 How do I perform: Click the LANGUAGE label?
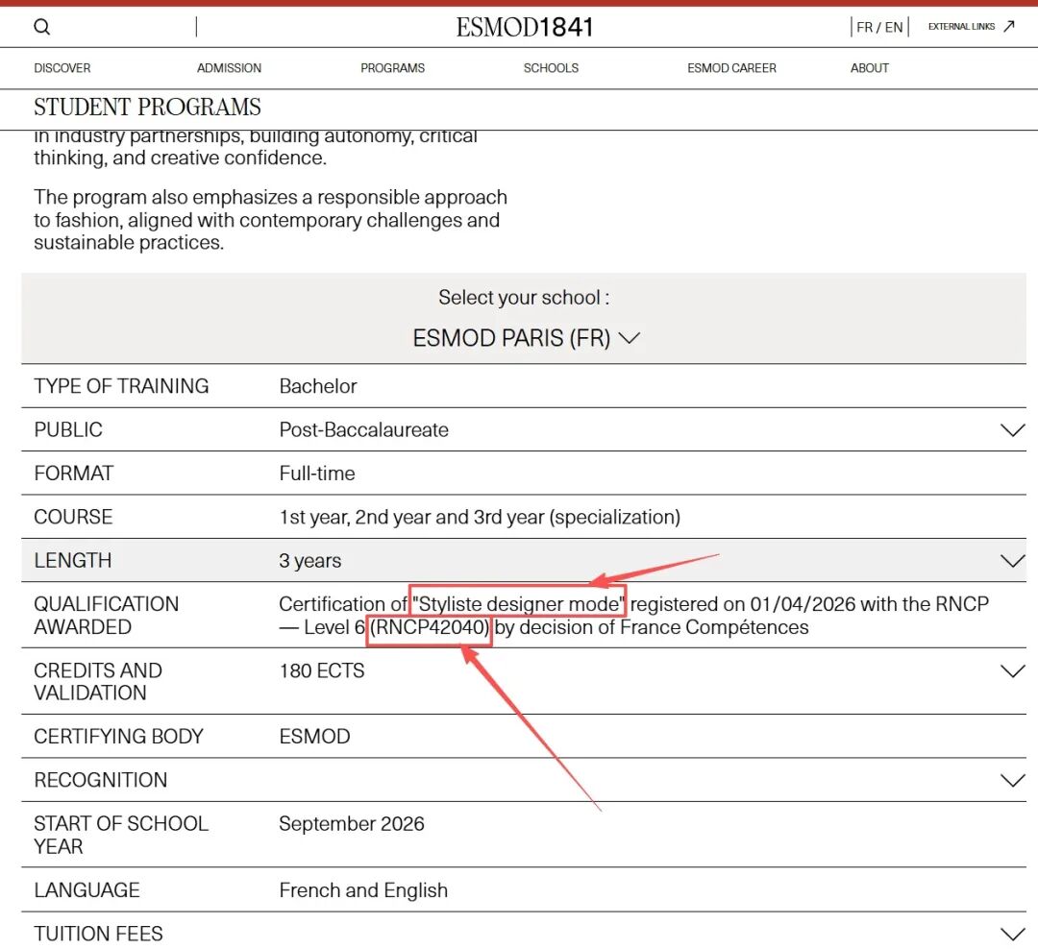click(x=86, y=890)
